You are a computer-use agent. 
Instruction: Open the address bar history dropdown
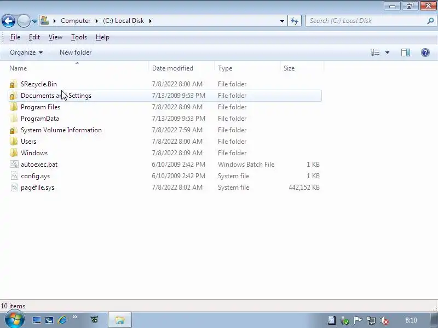(282, 21)
